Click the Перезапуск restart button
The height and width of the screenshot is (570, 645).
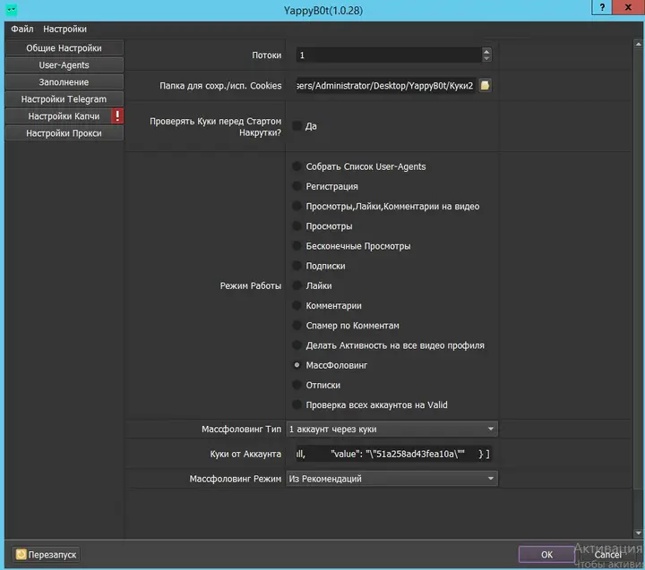(46, 555)
